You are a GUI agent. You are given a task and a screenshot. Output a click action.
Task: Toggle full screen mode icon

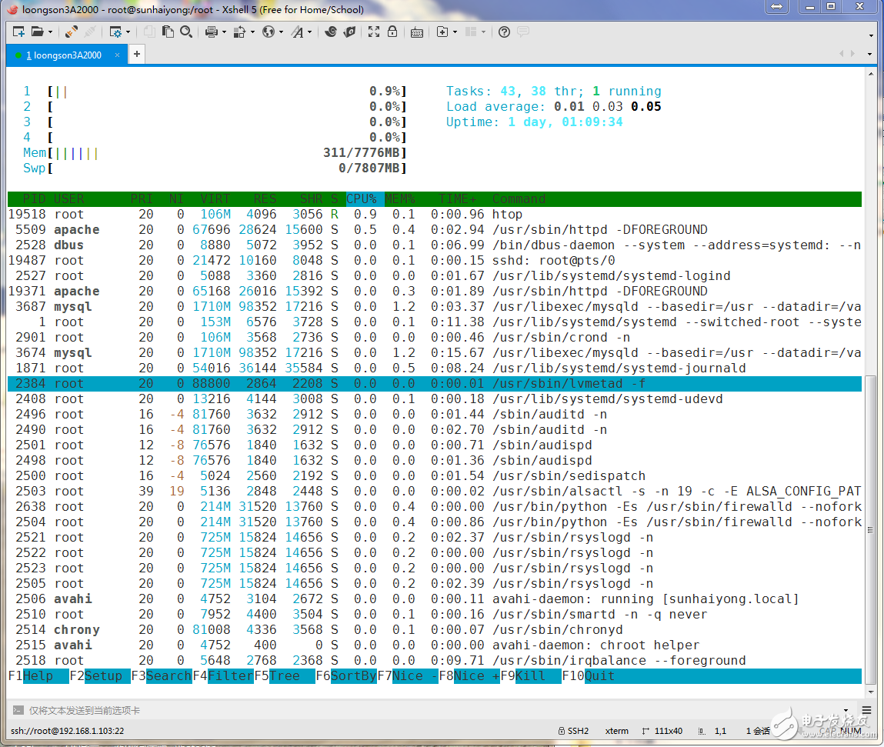374,32
